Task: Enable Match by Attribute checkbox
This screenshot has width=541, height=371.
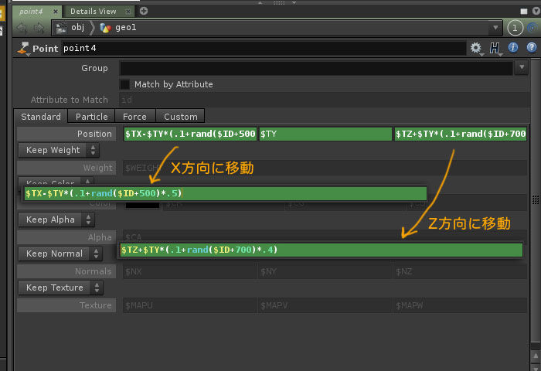Action: [x=124, y=84]
